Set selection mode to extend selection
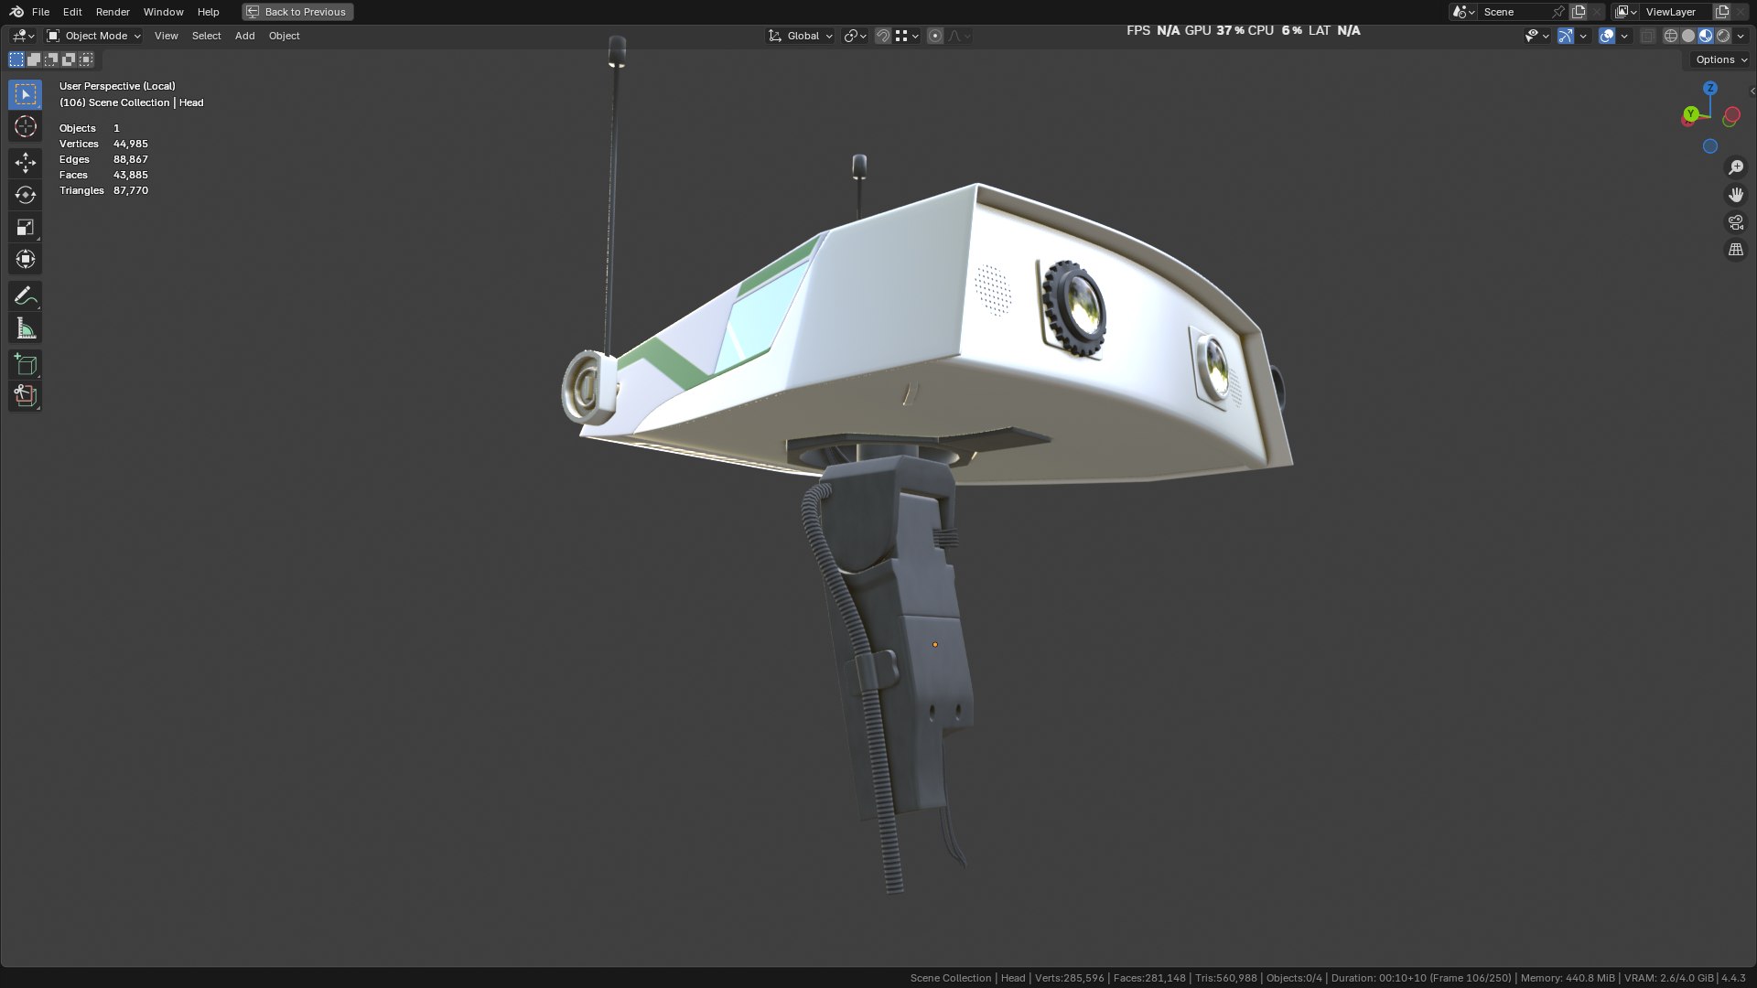 (34, 59)
